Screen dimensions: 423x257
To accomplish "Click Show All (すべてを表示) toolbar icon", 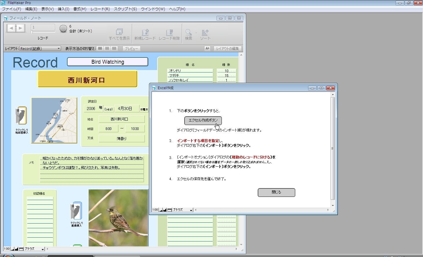I will pyautogui.click(x=119, y=32).
